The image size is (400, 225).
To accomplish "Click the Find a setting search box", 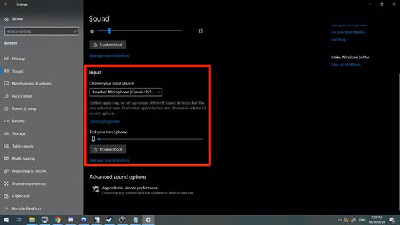I will click(x=42, y=31).
